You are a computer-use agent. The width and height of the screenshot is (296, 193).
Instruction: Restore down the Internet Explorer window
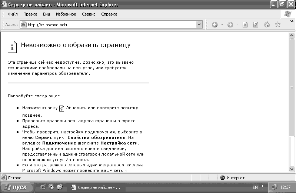(282, 4)
